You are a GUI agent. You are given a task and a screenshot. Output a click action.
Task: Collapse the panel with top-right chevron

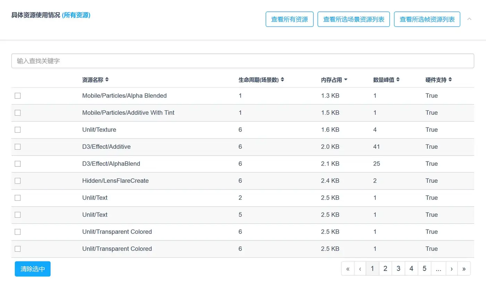[469, 19]
